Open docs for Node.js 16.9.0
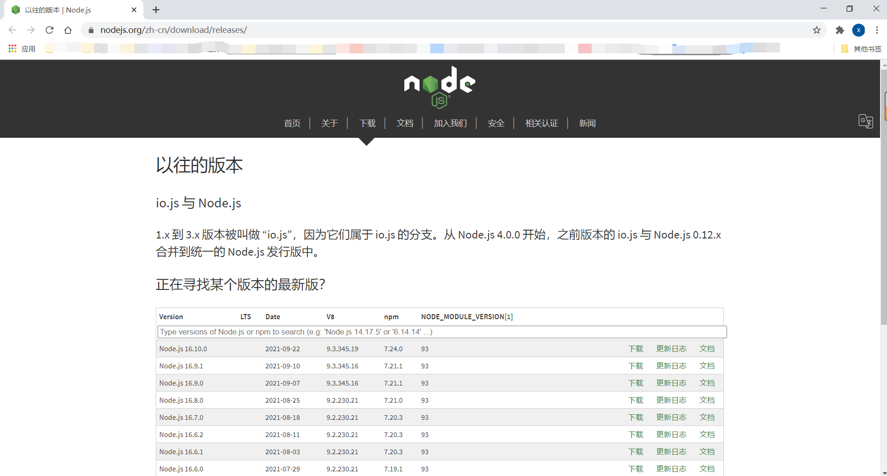 tap(707, 383)
